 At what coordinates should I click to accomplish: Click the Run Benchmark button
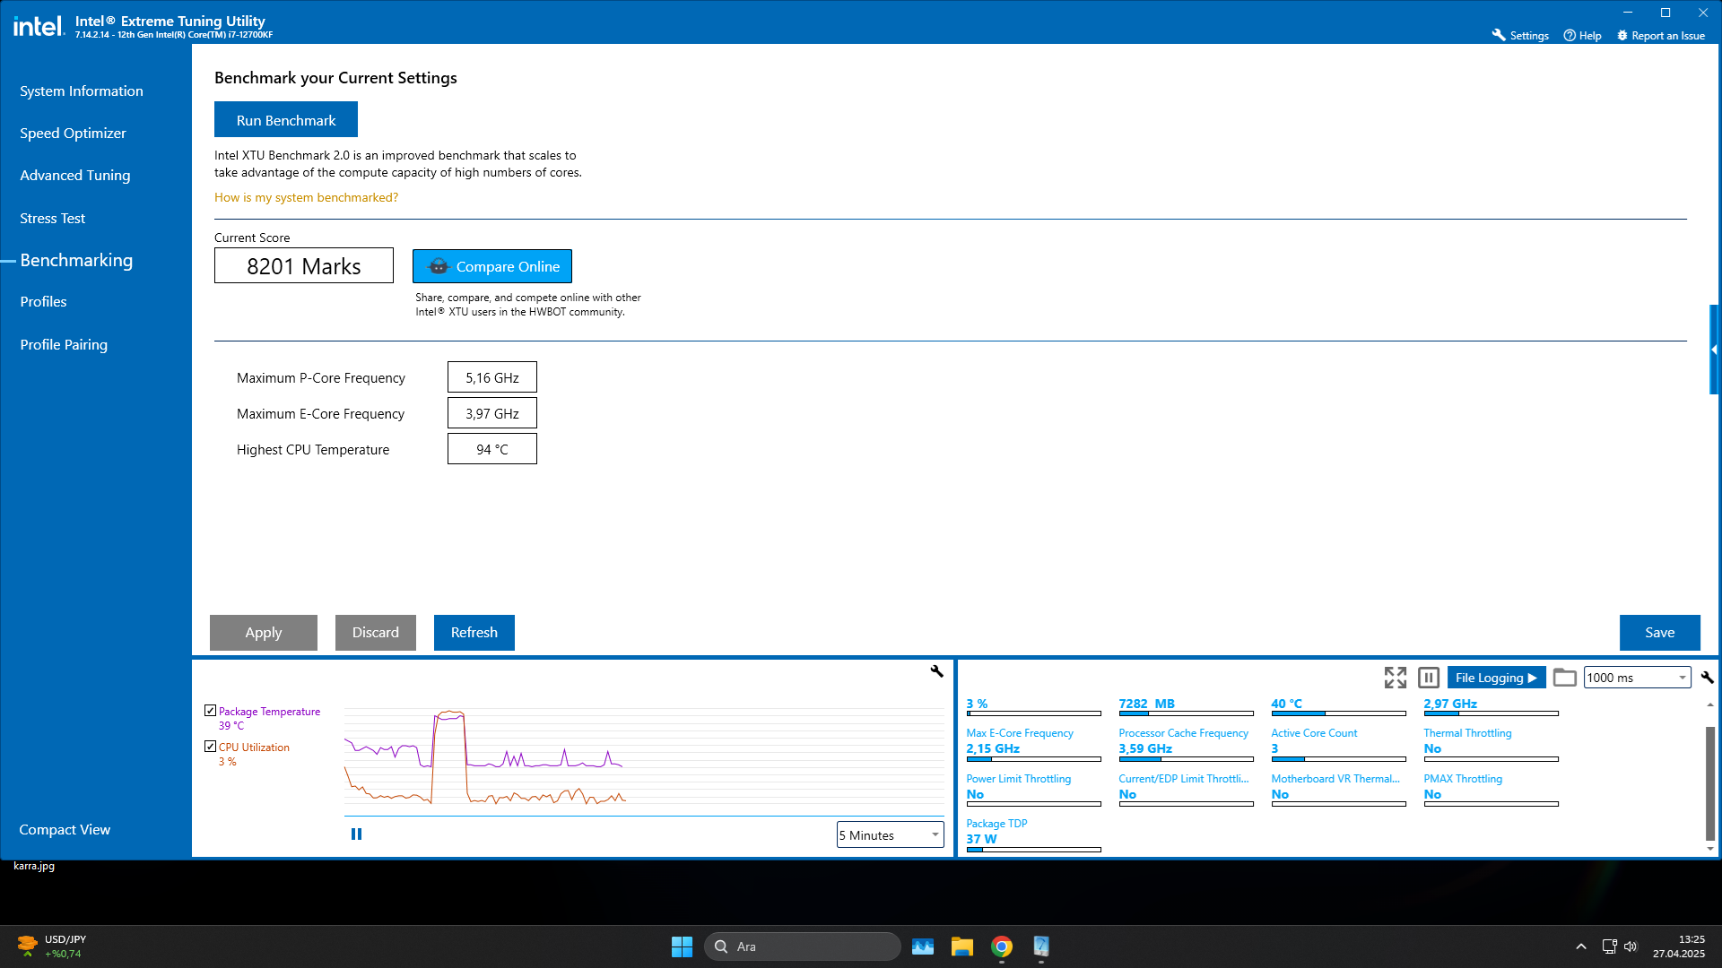point(286,120)
